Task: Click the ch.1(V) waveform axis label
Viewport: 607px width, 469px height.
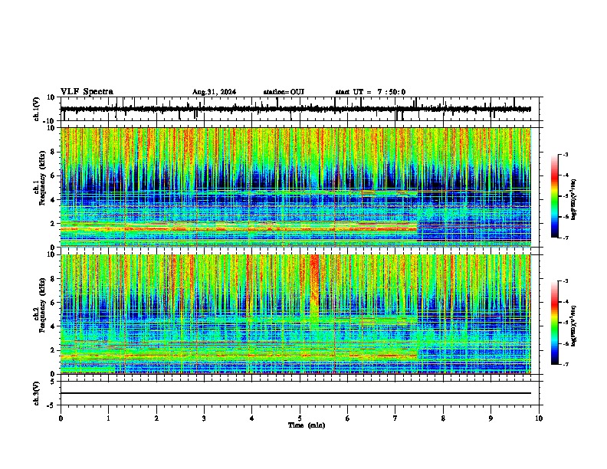Action: point(37,109)
